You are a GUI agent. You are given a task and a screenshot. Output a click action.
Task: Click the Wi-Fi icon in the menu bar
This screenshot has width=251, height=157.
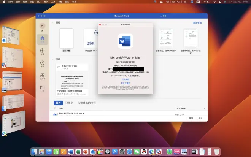215,2
